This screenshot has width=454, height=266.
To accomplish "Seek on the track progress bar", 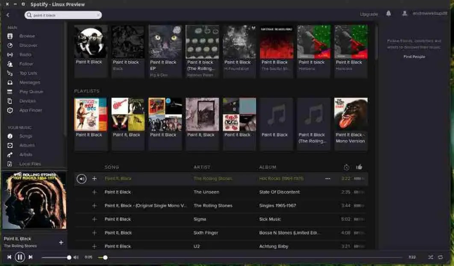I will pos(250,257).
